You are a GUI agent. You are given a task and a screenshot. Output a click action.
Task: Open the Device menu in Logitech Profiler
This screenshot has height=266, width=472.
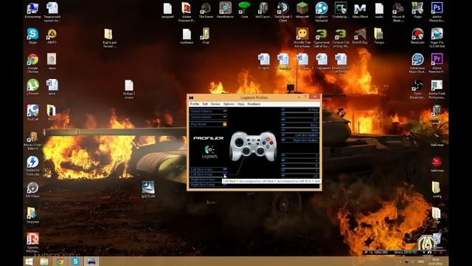click(215, 104)
